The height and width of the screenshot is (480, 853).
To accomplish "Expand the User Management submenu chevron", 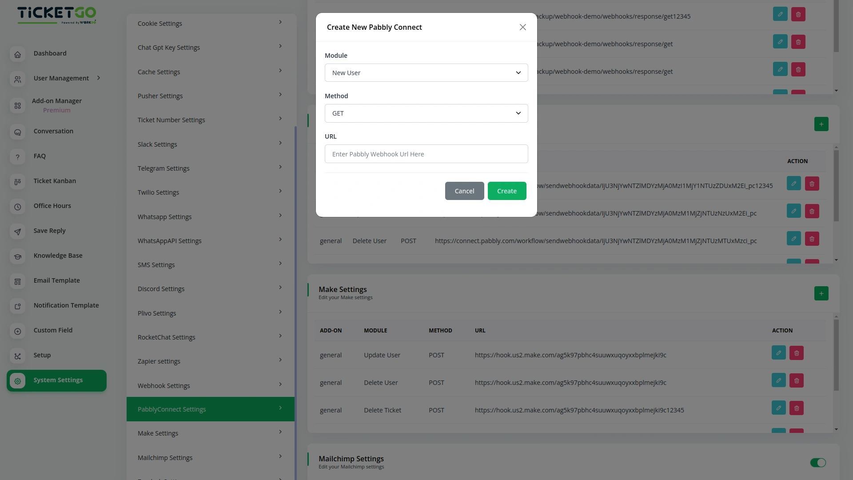I will 99,78.
